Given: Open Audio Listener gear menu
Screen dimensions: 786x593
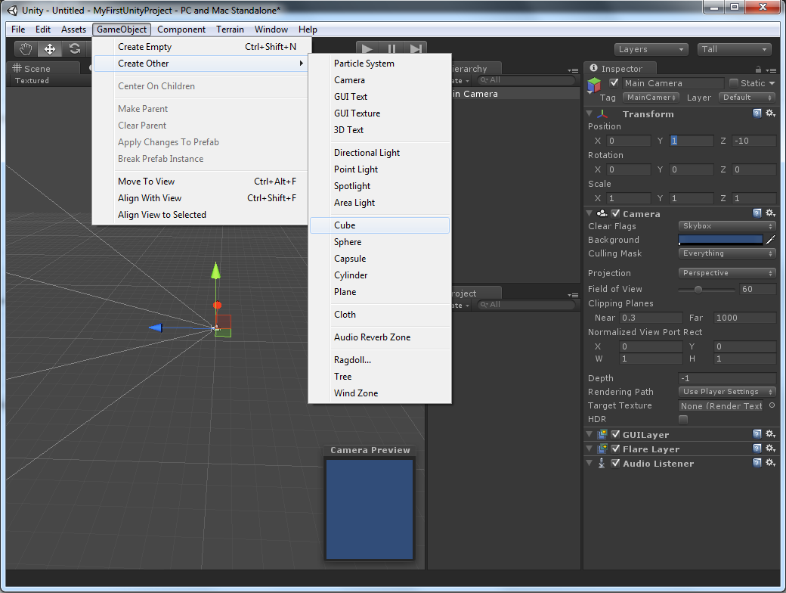Looking at the screenshot, I should [x=770, y=463].
